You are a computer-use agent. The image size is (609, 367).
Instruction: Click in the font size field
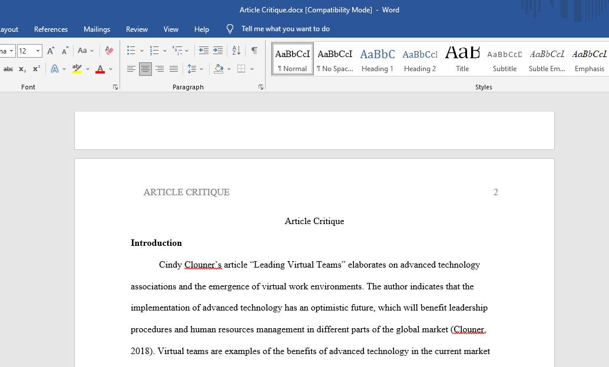point(26,51)
